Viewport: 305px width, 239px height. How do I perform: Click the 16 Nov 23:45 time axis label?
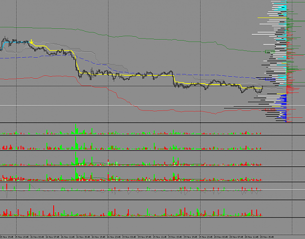pyautogui.click(x=114, y=237)
